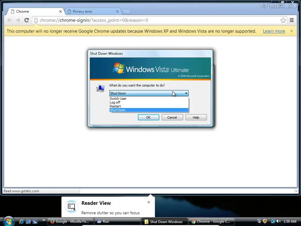Click Chrome's forward arrow

(18, 20)
